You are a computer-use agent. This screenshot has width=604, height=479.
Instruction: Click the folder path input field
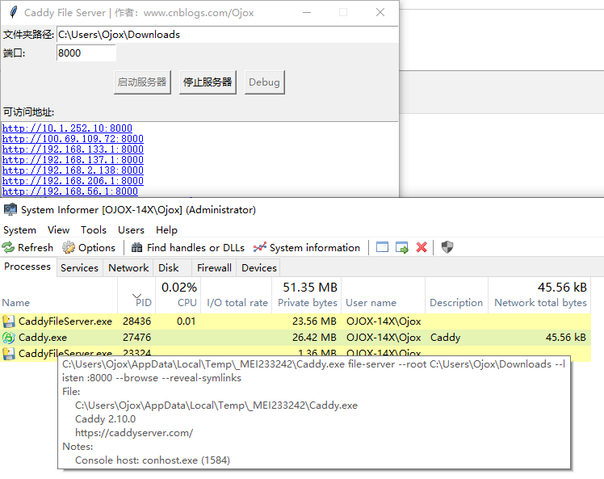pos(227,35)
